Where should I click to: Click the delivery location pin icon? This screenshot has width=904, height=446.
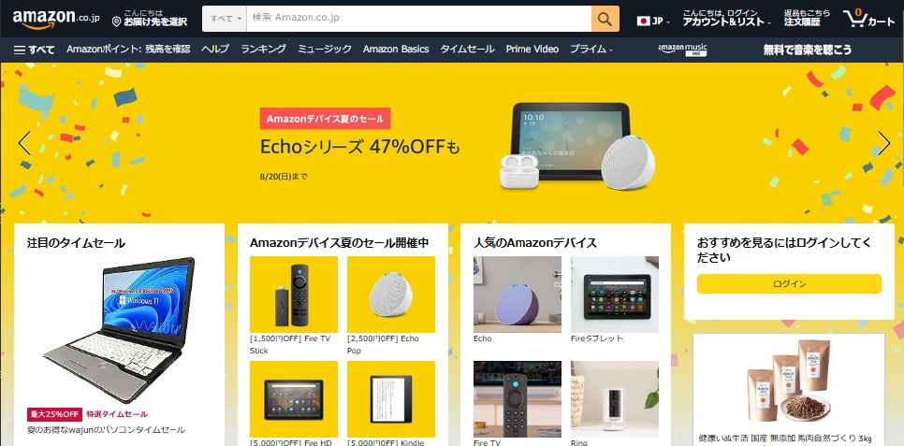(x=116, y=22)
